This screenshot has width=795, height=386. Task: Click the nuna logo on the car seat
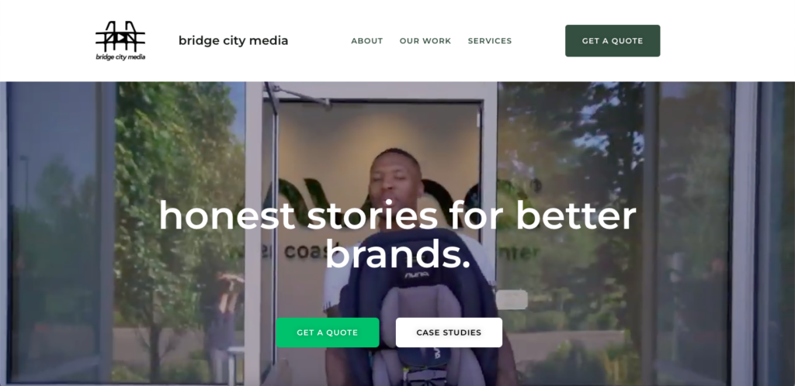416,274
